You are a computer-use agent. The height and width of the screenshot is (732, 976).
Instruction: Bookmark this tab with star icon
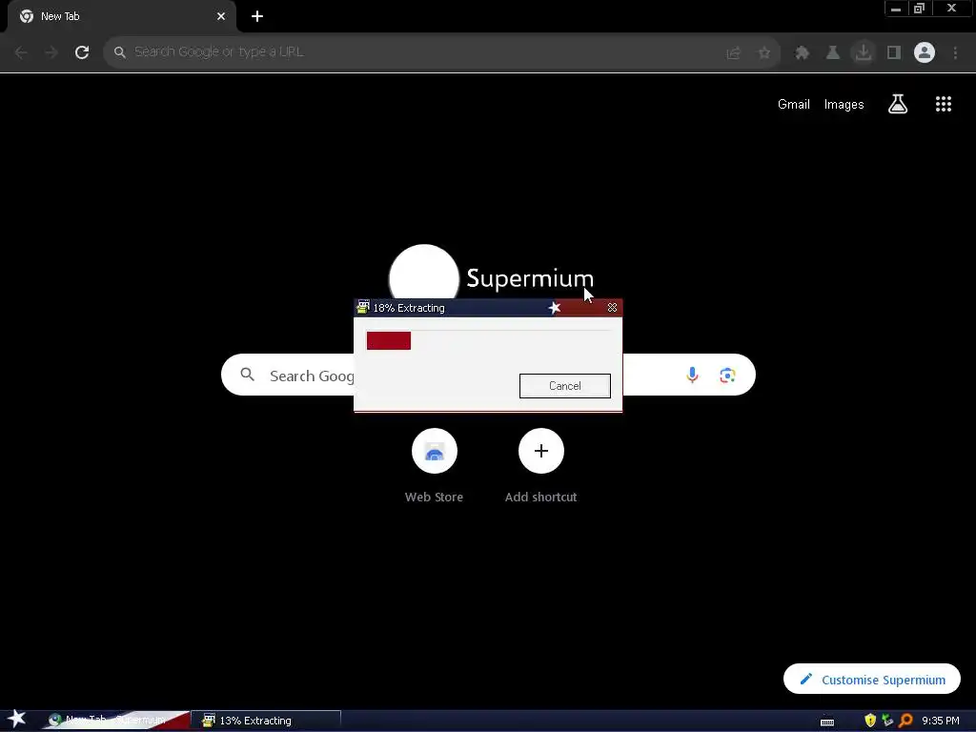[764, 53]
